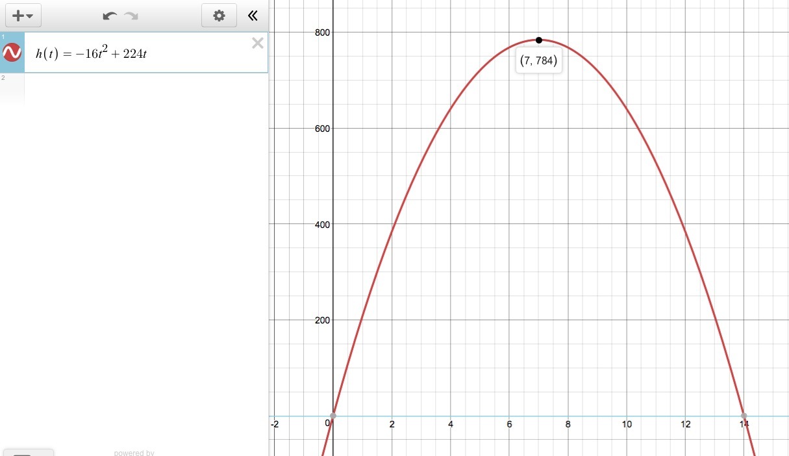Undo the last expression edit
789x456 pixels.
[110, 16]
